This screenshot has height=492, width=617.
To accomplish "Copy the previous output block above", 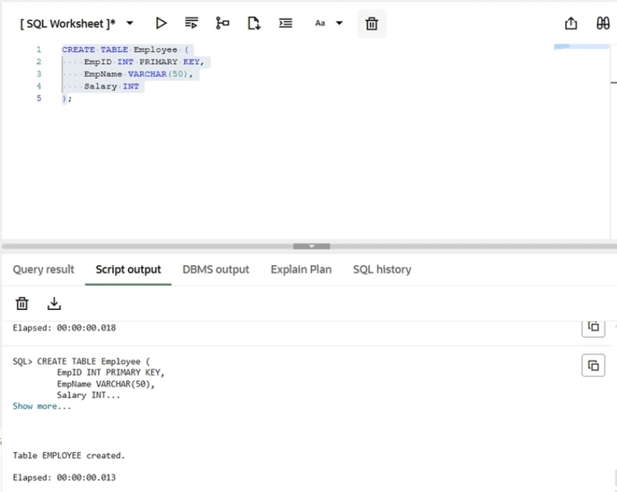I will pos(593,327).
